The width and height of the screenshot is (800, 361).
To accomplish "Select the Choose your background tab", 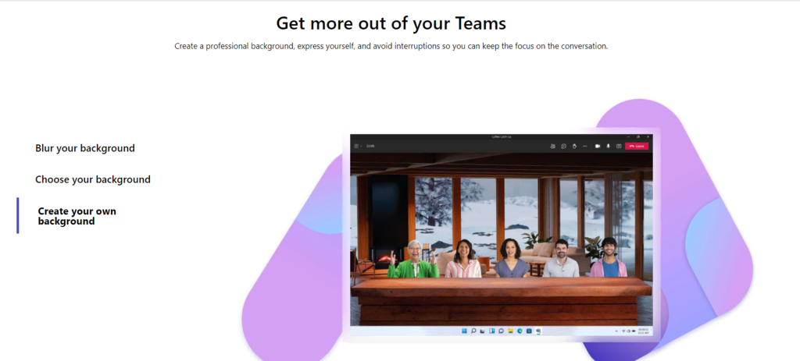I will click(93, 179).
